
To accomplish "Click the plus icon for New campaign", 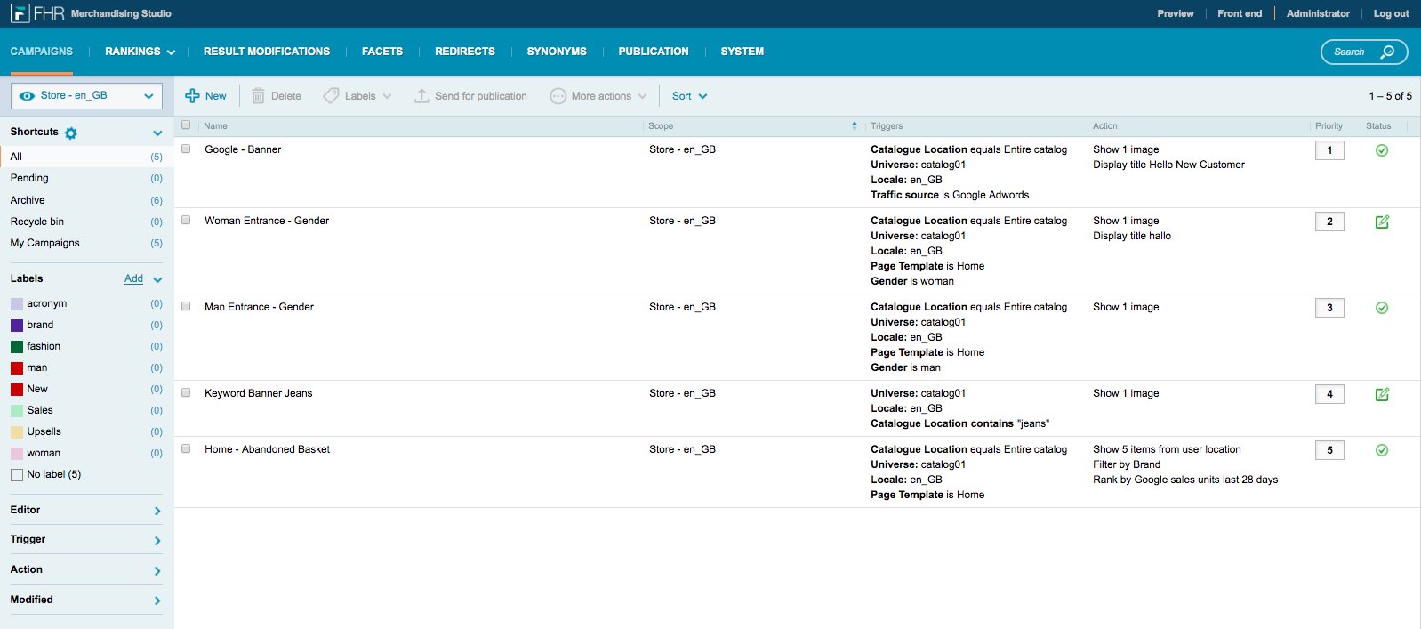I will coord(192,96).
